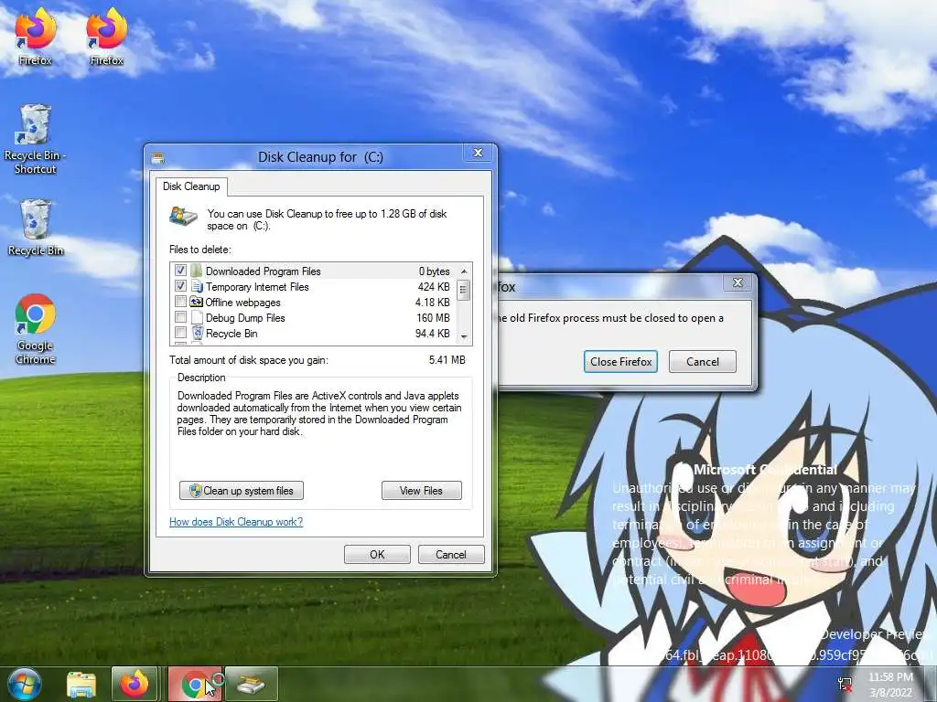Click the file list scrollbar thumb
937x702 pixels.
[464, 291]
